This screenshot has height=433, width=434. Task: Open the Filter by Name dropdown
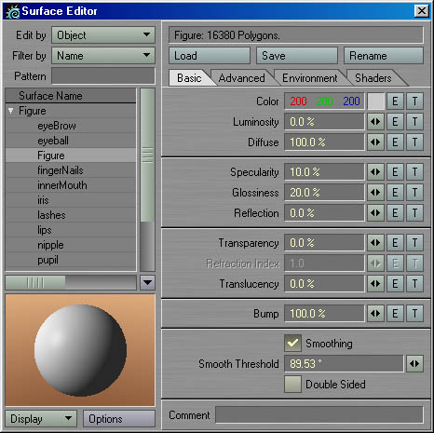coord(103,56)
